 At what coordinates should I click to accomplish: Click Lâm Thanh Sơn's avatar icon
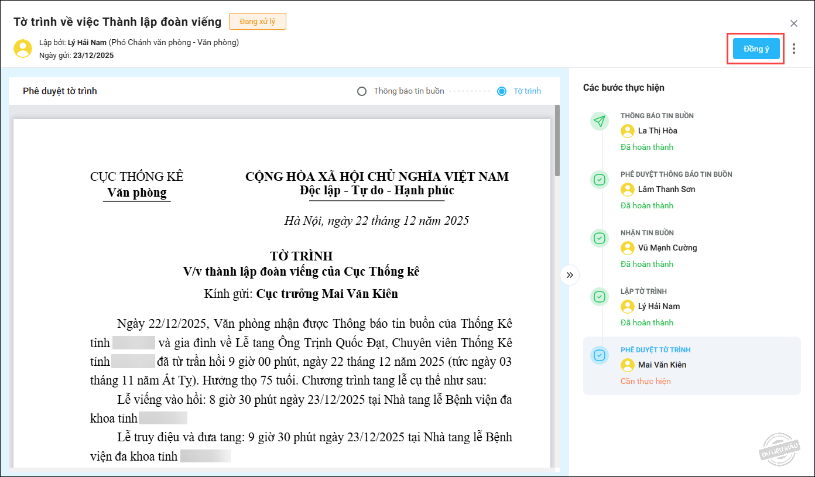(628, 190)
